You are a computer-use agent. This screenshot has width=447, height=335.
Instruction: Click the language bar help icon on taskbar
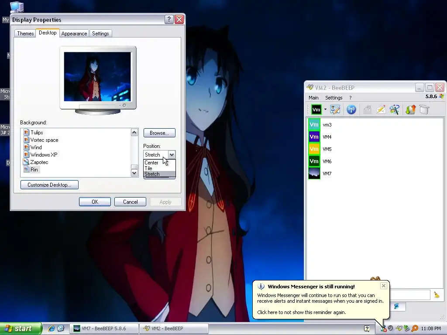pos(367,328)
